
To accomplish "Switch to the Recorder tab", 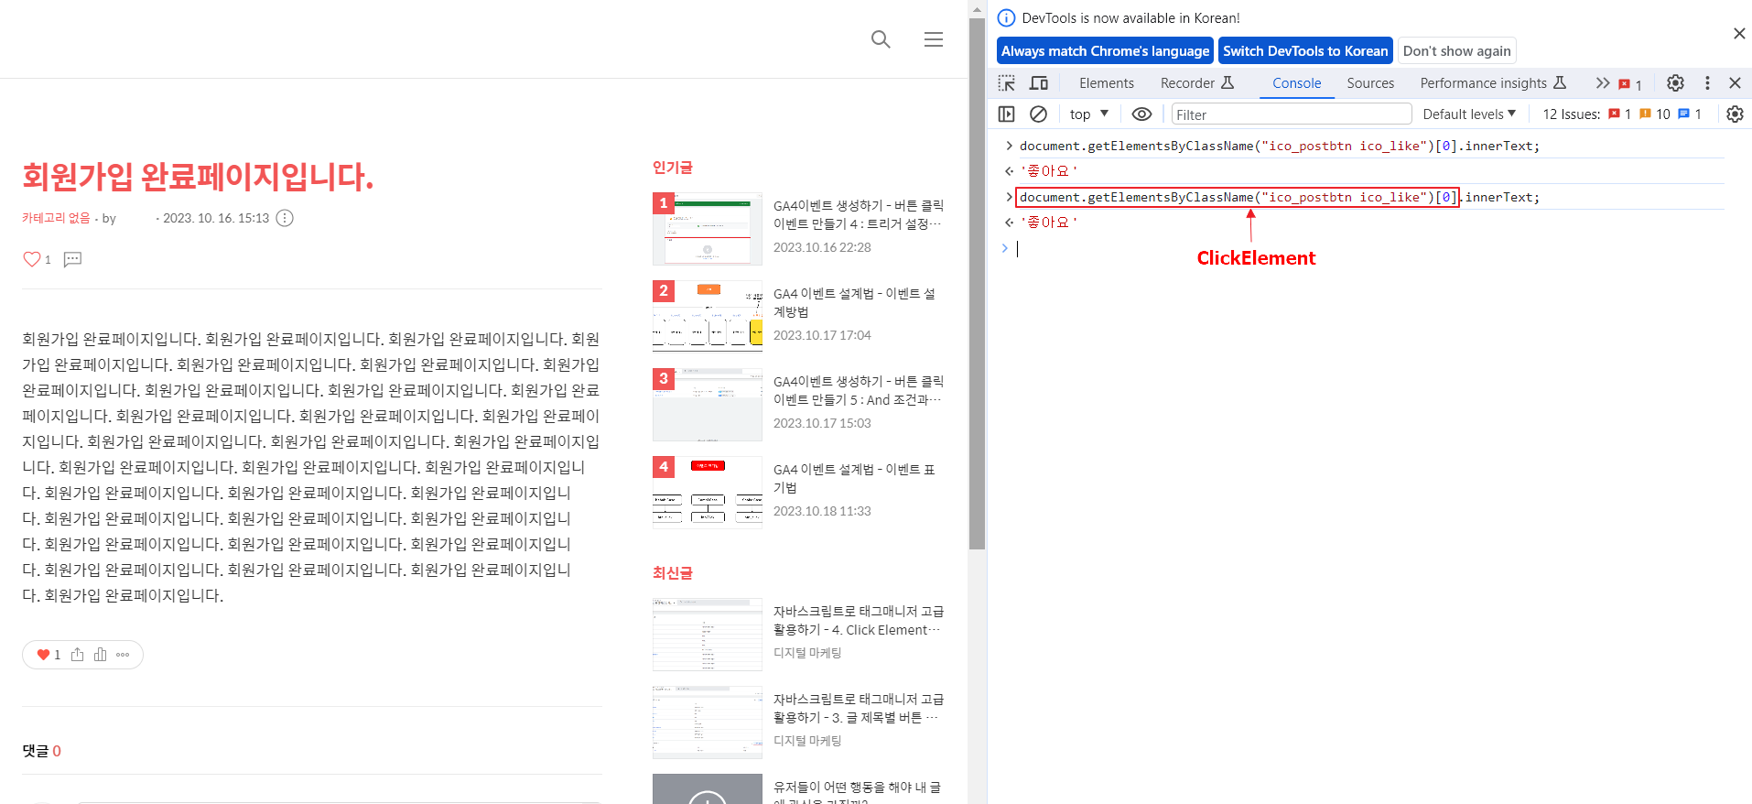I will coord(1197,83).
